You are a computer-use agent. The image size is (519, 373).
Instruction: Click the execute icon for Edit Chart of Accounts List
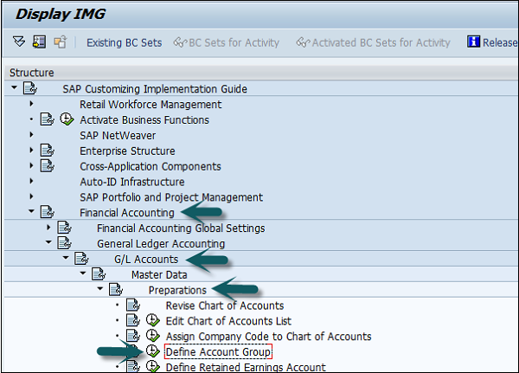coord(153,320)
